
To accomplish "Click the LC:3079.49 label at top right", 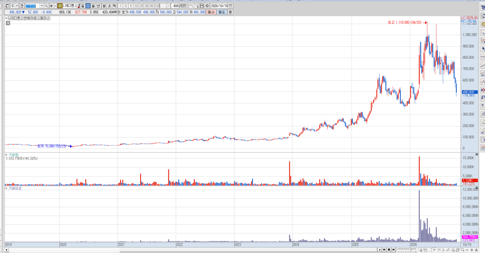I will click(469, 18).
